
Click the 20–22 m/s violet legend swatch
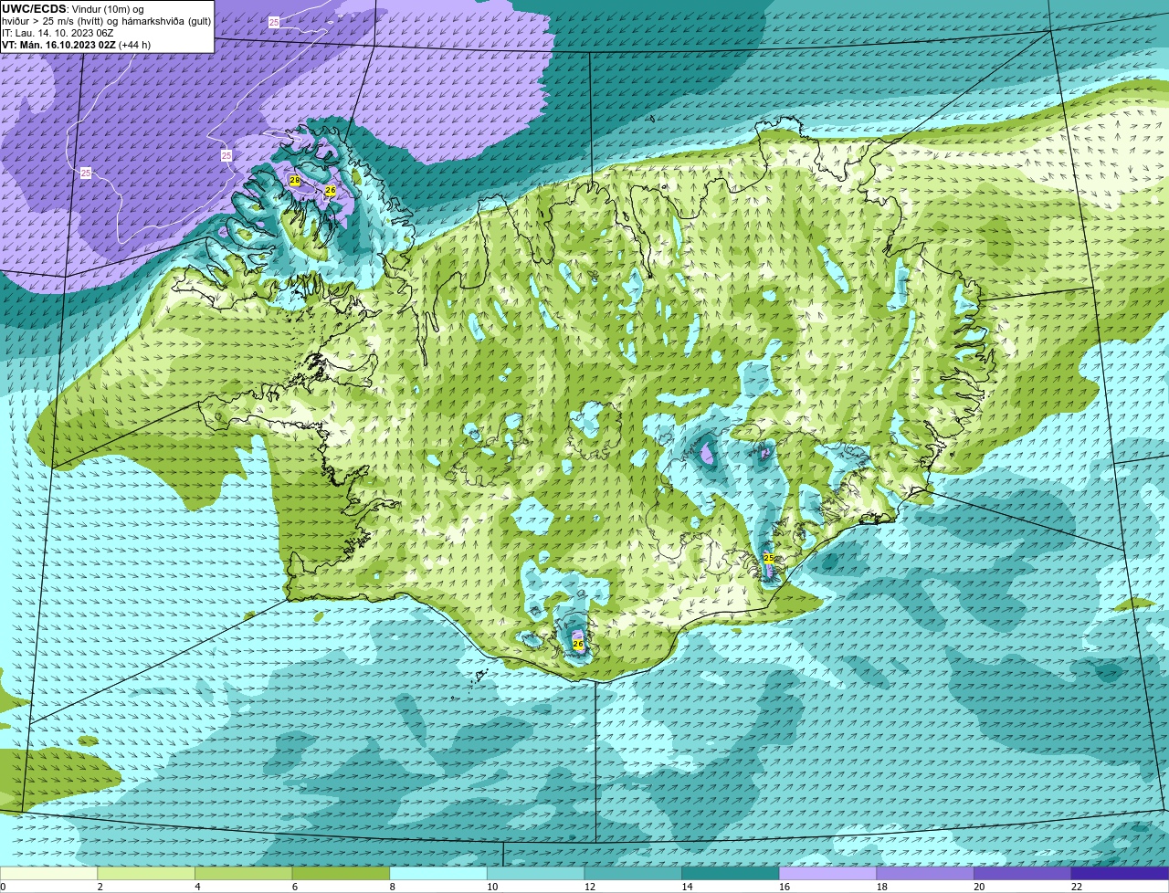point(1023,873)
